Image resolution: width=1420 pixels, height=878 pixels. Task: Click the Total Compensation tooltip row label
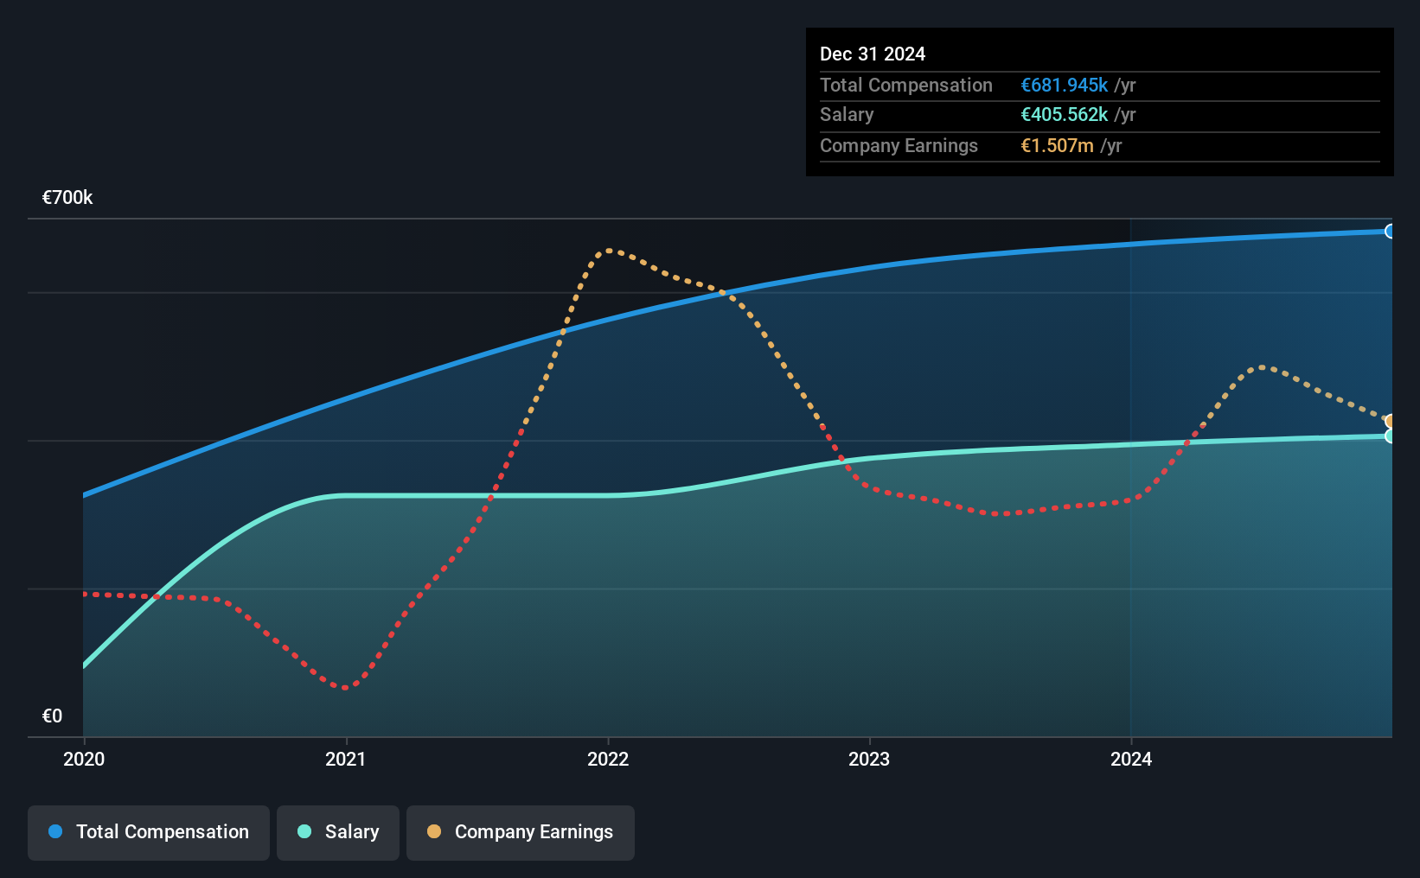tap(906, 86)
